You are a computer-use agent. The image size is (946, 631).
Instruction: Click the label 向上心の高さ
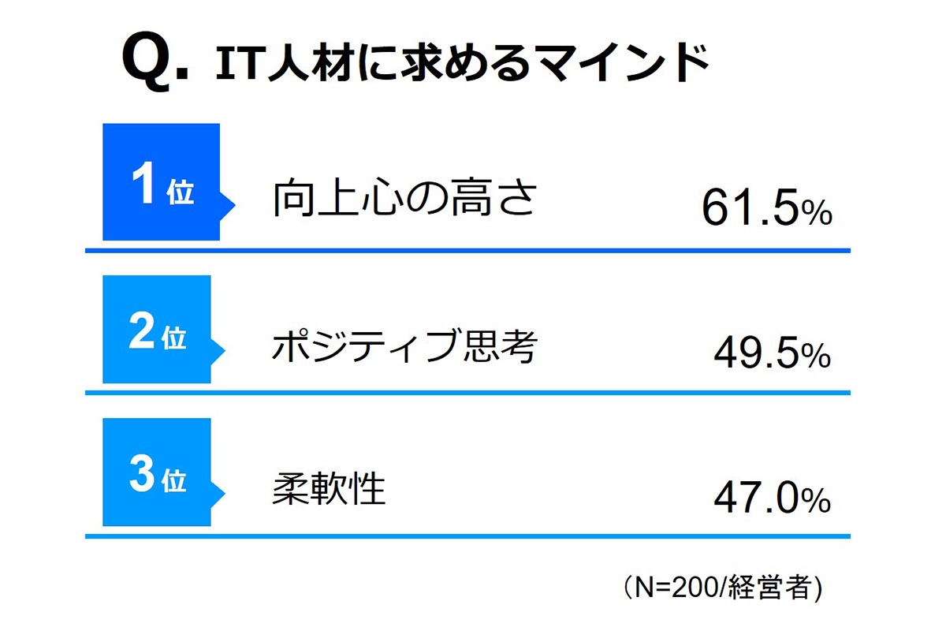pos(404,198)
